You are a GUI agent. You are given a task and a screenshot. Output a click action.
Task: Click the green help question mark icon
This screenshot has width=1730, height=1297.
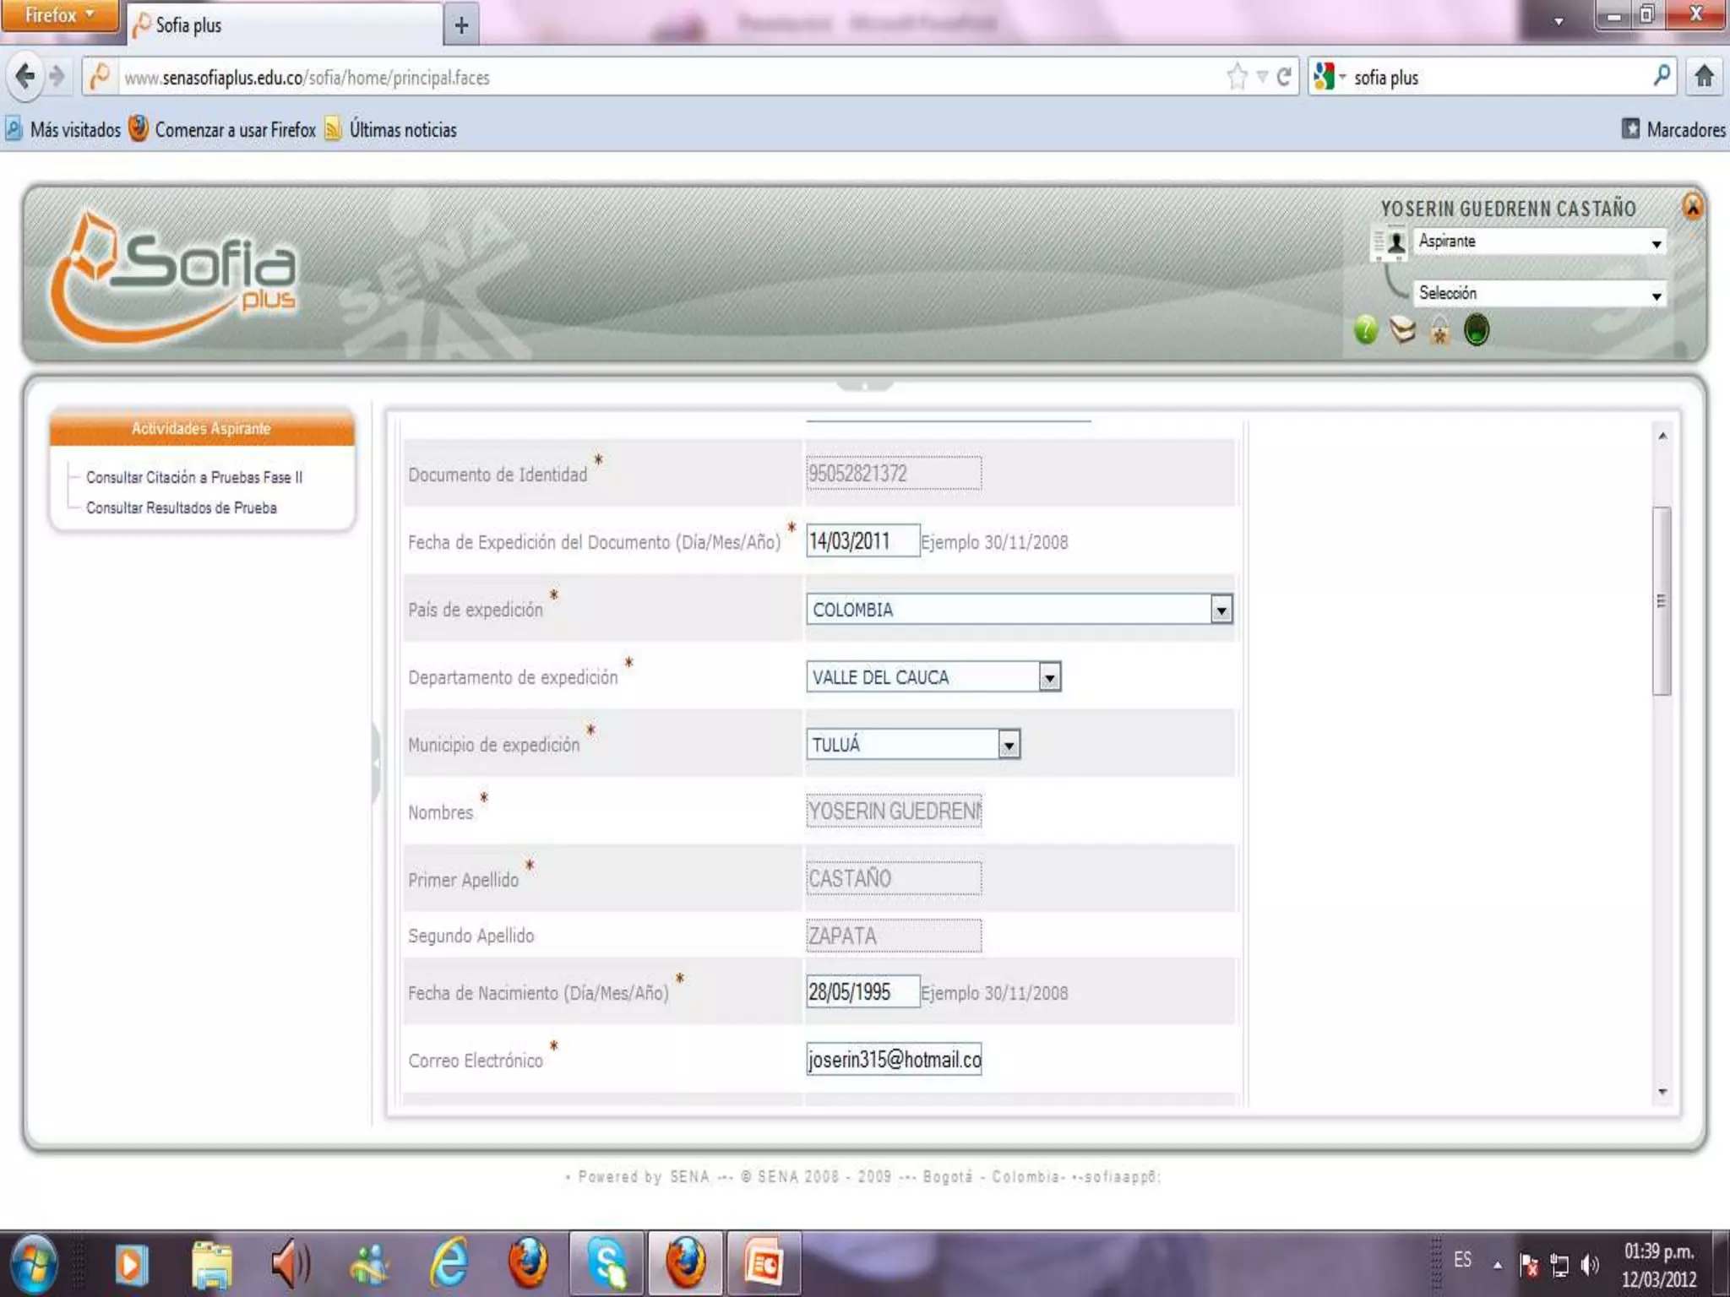1365,330
